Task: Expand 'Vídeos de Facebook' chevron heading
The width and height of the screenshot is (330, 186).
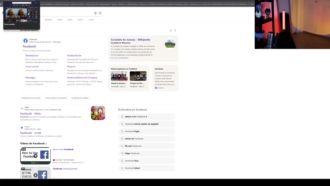Action: (x=34, y=143)
